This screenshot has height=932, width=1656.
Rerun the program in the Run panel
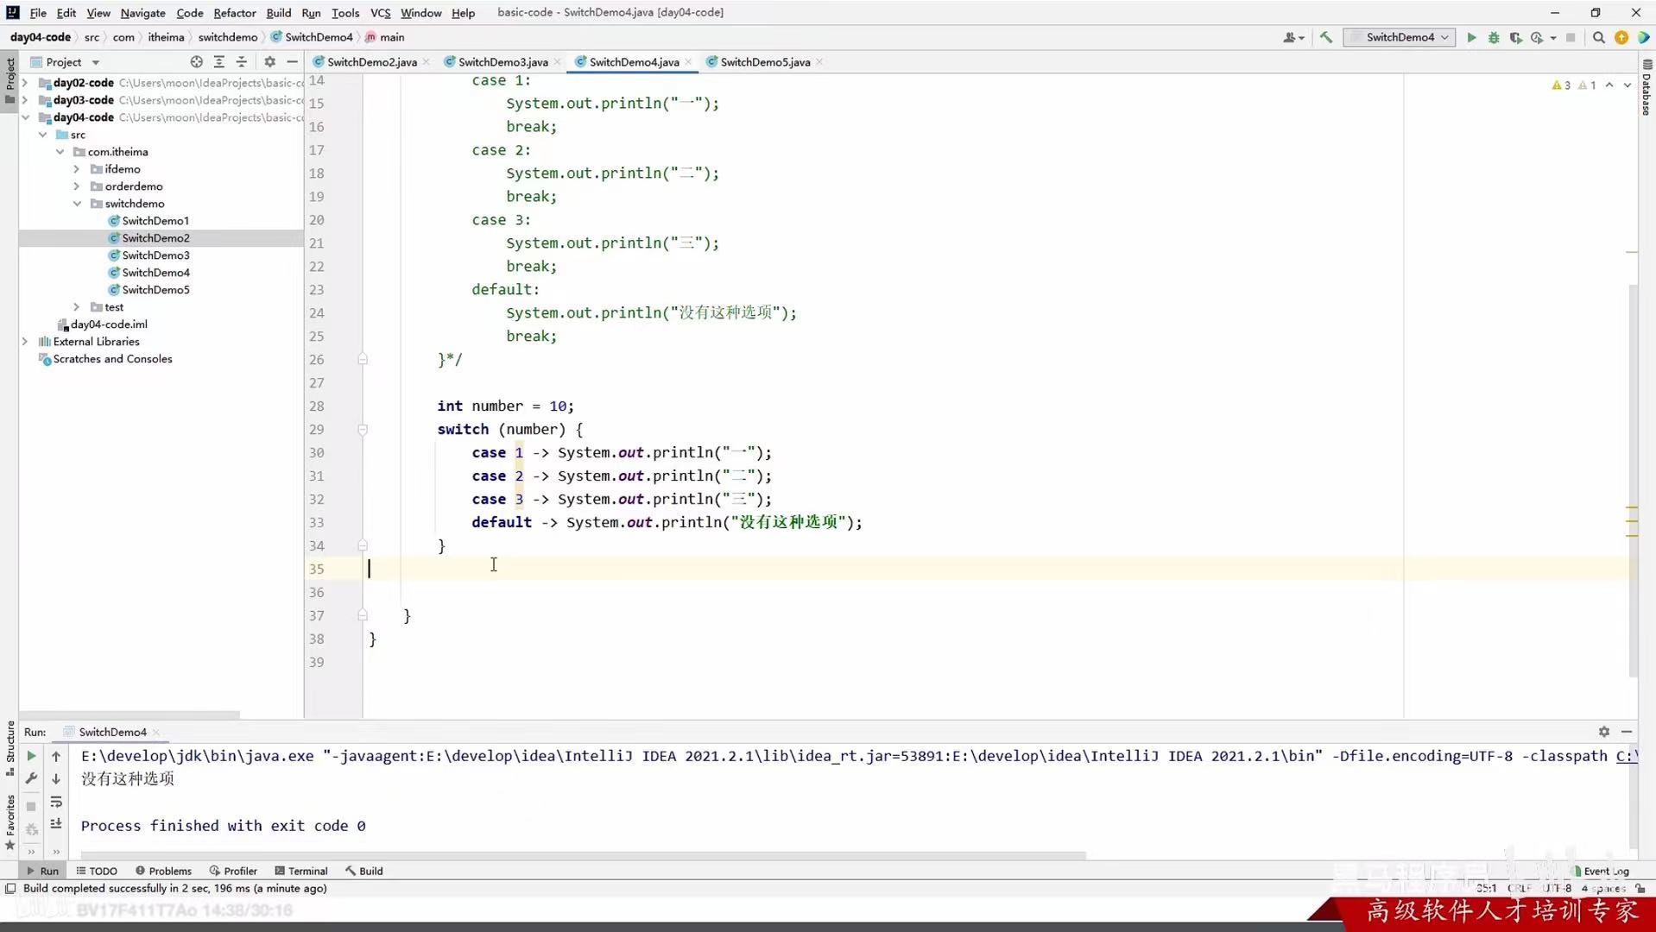(31, 756)
